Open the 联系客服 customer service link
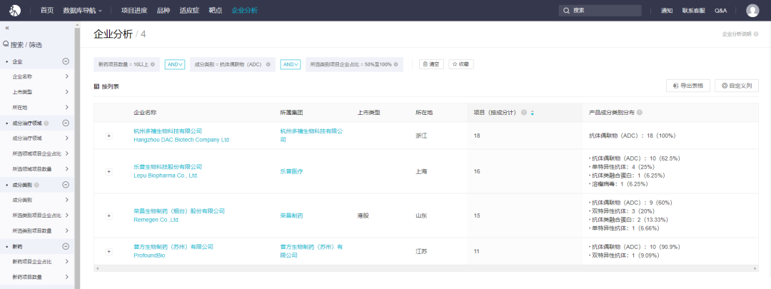This screenshot has width=771, height=289. pos(693,10)
